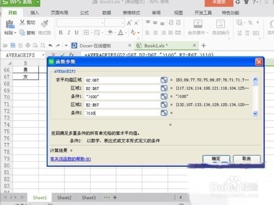This screenshot has height=205, width=274.
Task: Increase font size with large A
Action: pyautogui.click(x=129, y=23)
